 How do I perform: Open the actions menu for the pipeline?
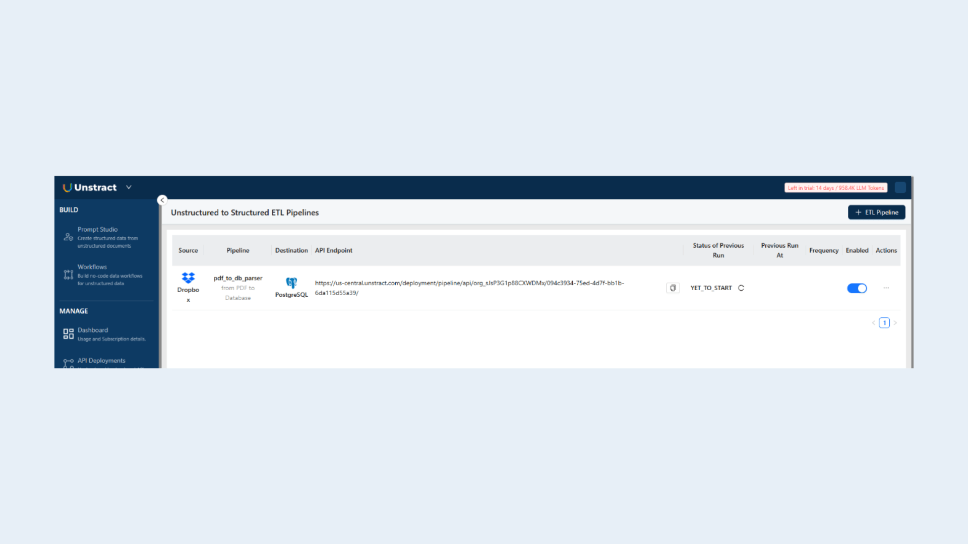(x=886, y=288)
